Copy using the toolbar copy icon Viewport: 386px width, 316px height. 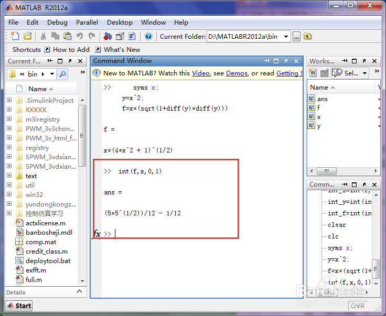(55, 36)
